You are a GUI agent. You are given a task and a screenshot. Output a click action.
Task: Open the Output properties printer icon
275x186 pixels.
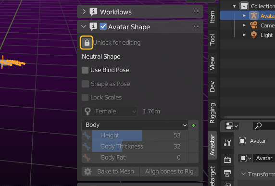coord(227,174)
